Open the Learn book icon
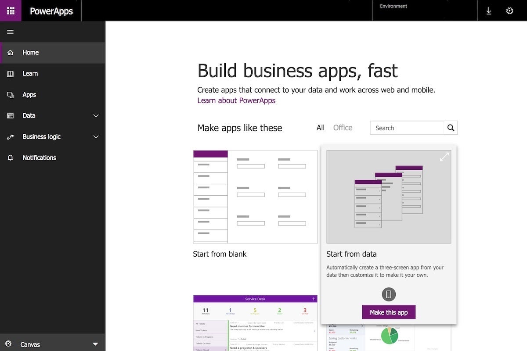 pyautogui.click(x=11, y=74)
